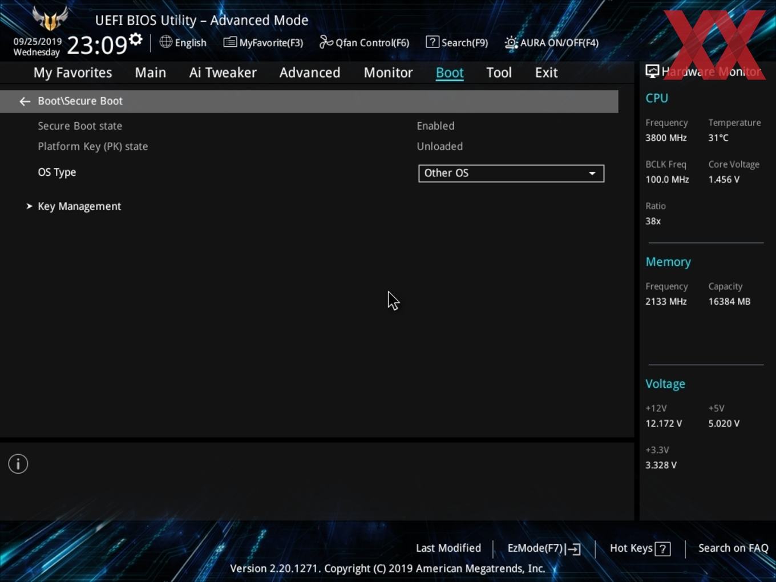776x582 pixels.
Task: Click the back arrow in Boot\Secure Boot
Action: tap(25, 101)
